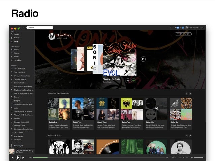
Task: Expand the Current Rotation folder
Action: click(11, 83)
